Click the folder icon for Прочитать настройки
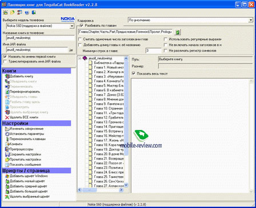Screen dimensions: 256x208 coord(7,160)
